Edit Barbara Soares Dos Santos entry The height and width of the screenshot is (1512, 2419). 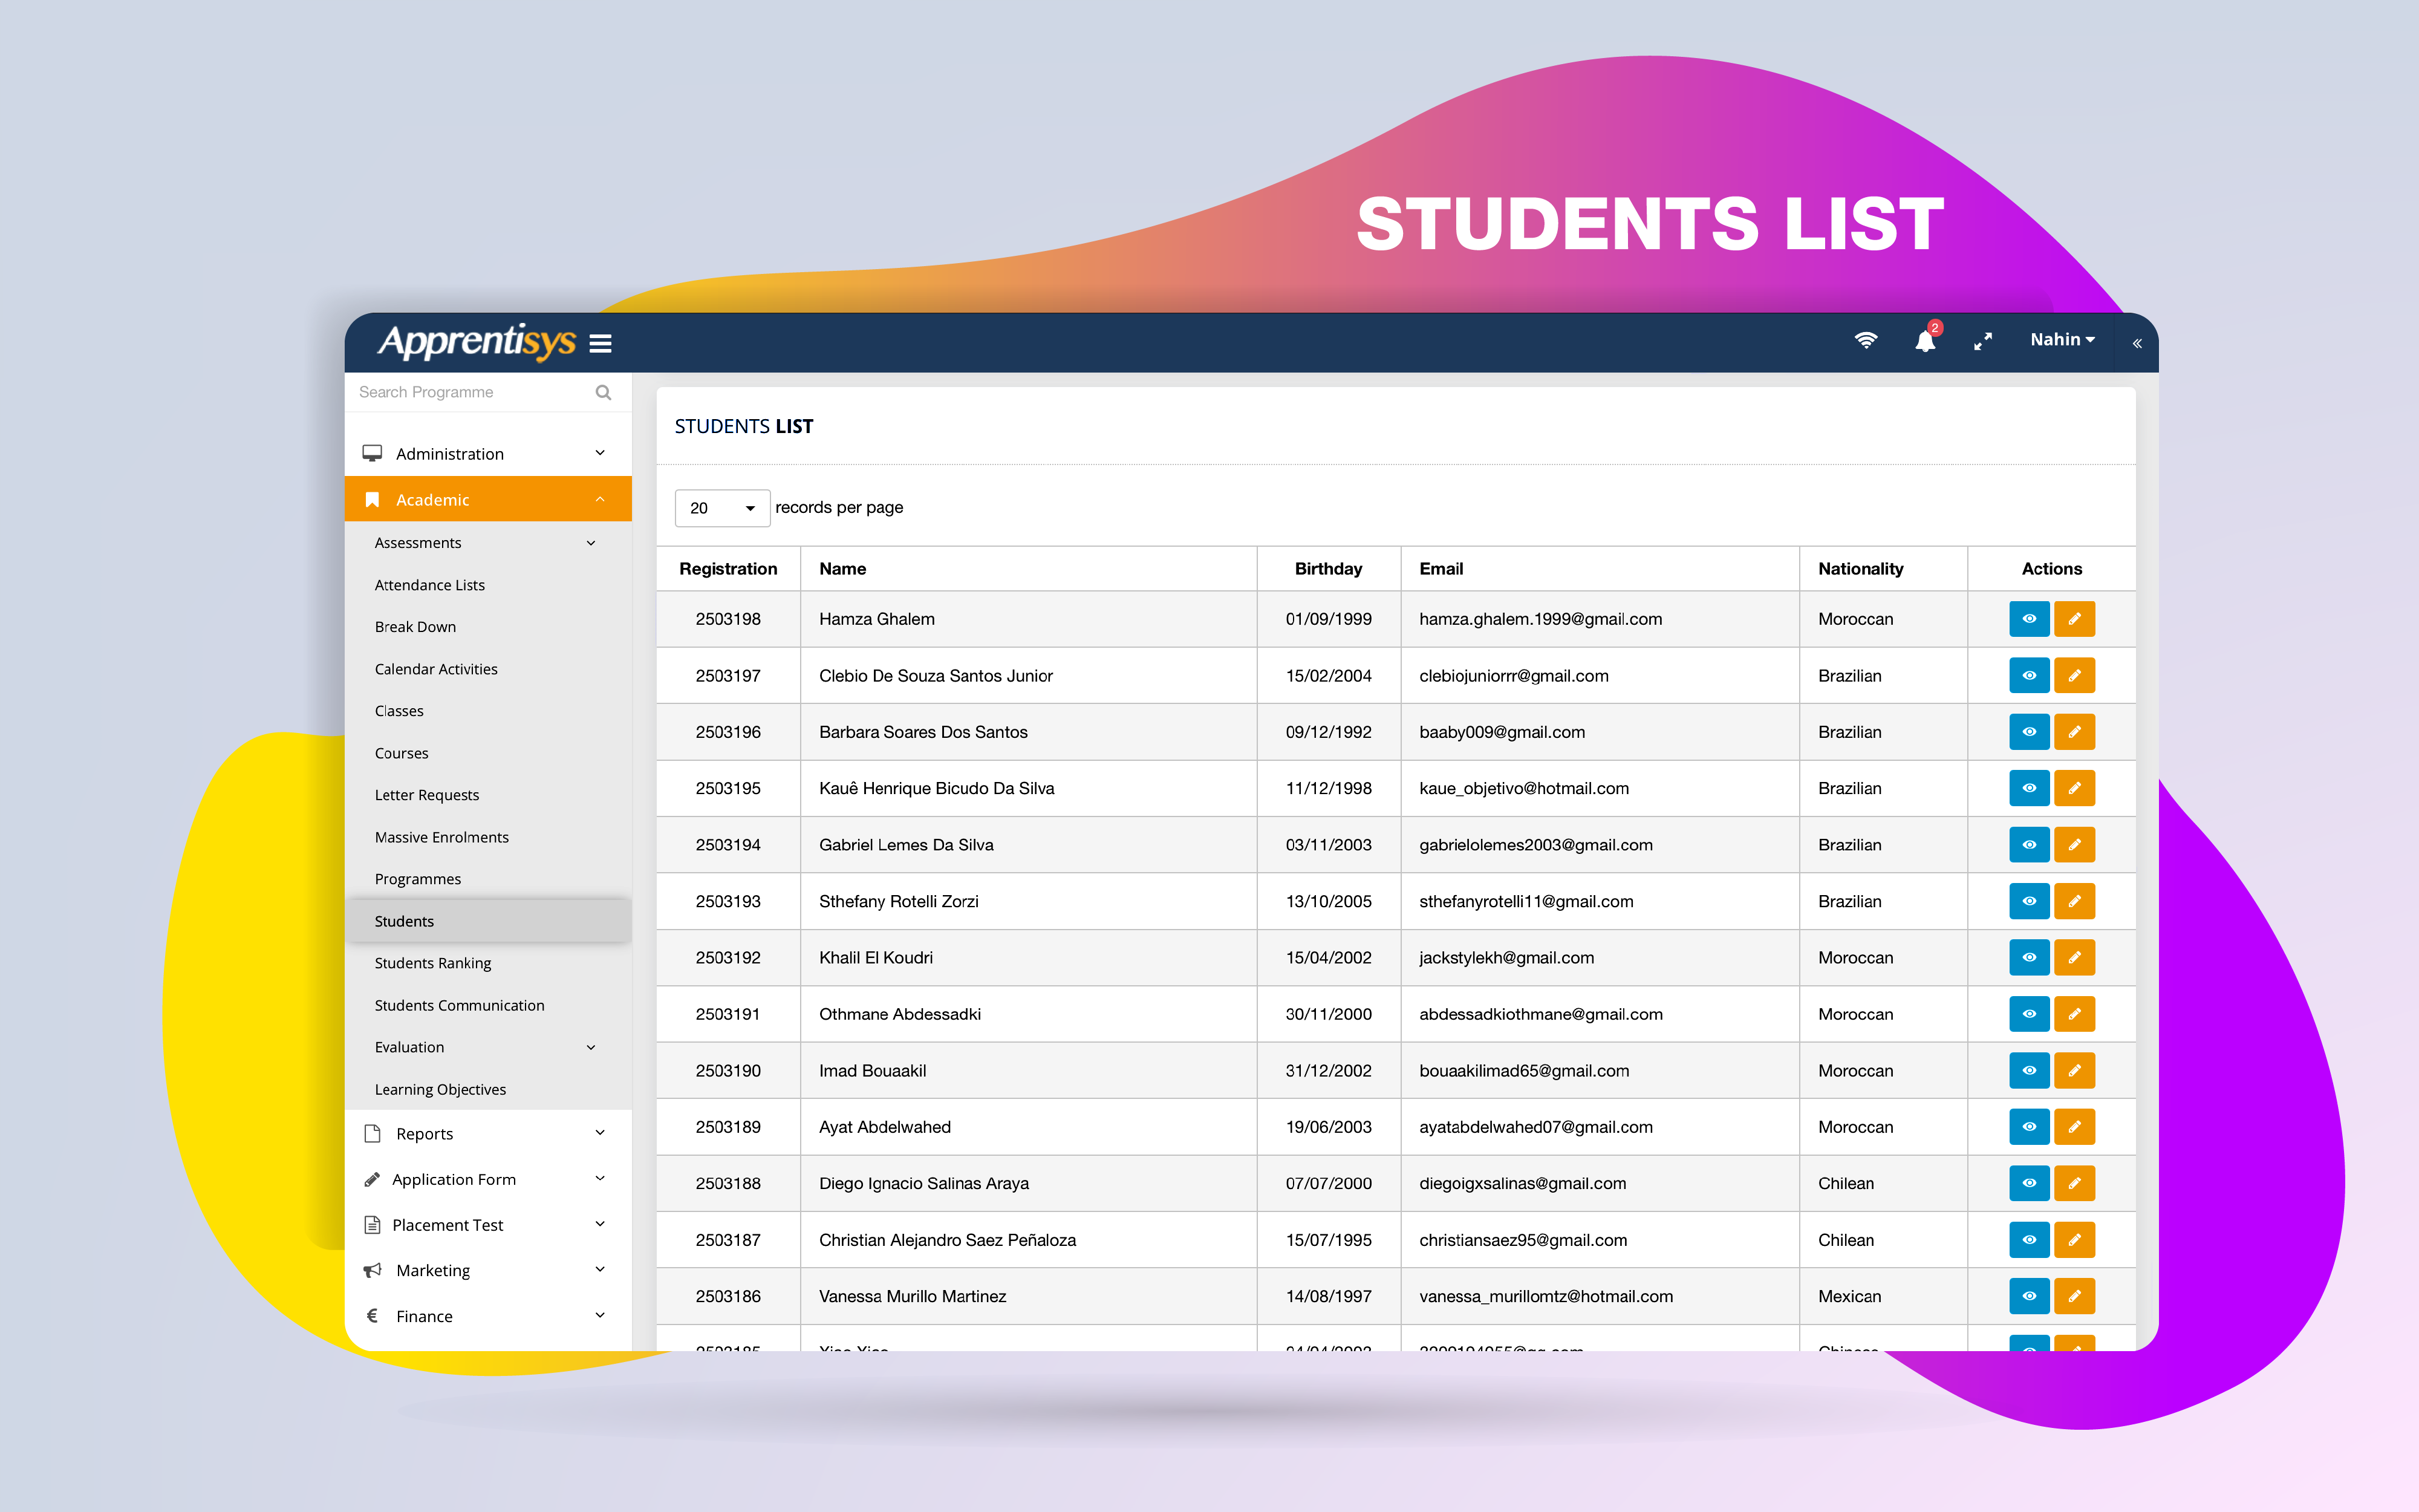[2075, 732]
